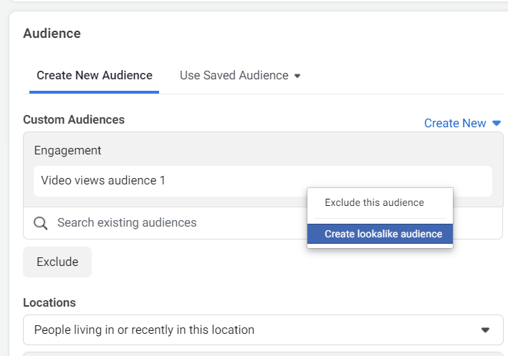
Task: Click the blue underline below the active tab
Action: pyautogui.click(x=95, y=92)
